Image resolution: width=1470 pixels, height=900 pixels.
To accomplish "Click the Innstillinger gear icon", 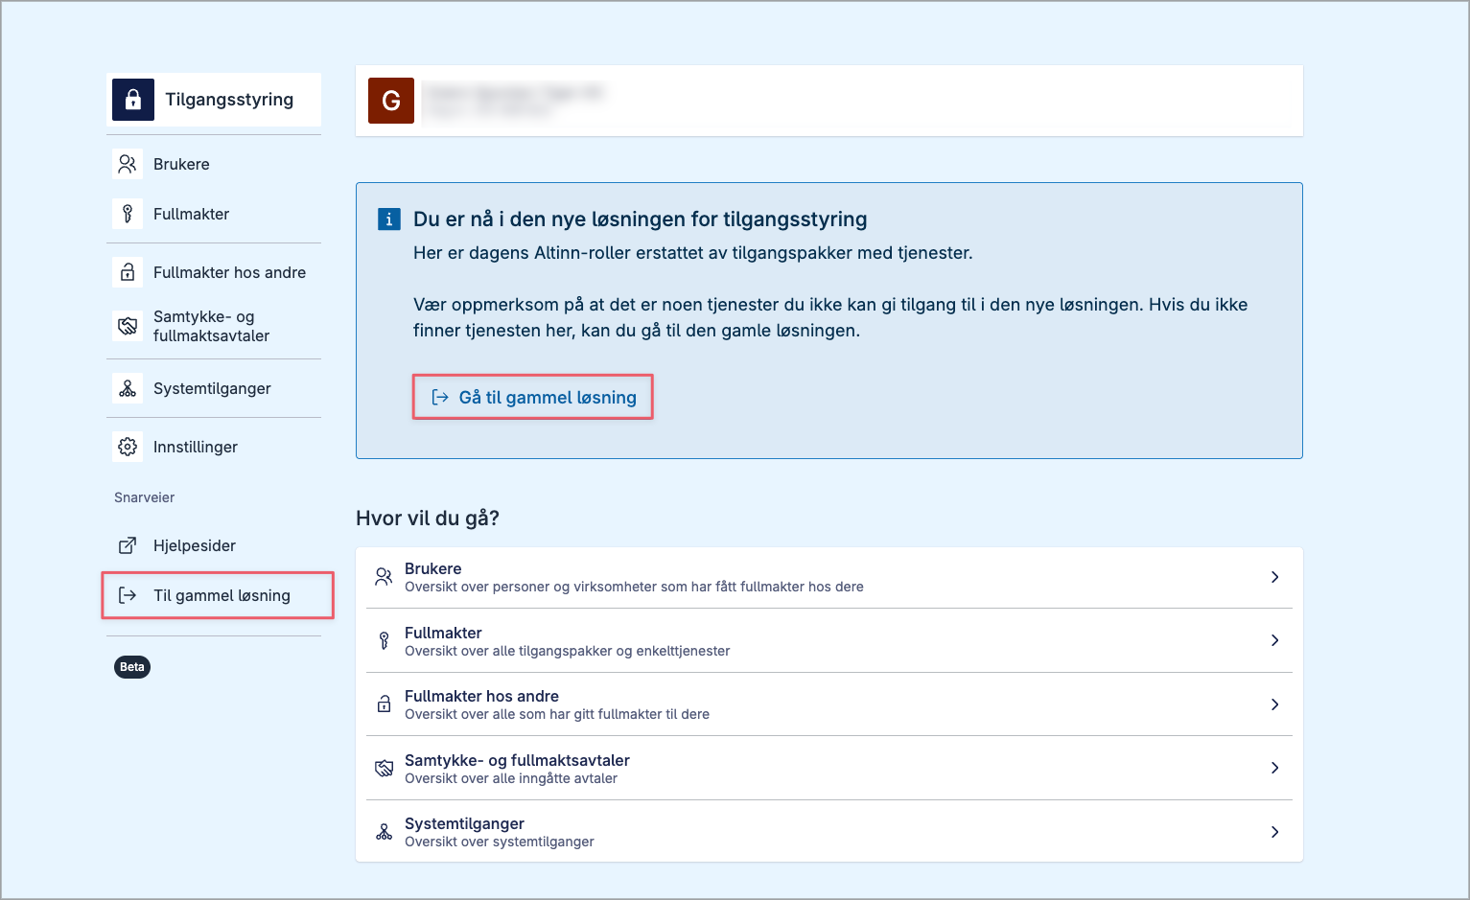I will click(x=128, y=447).
